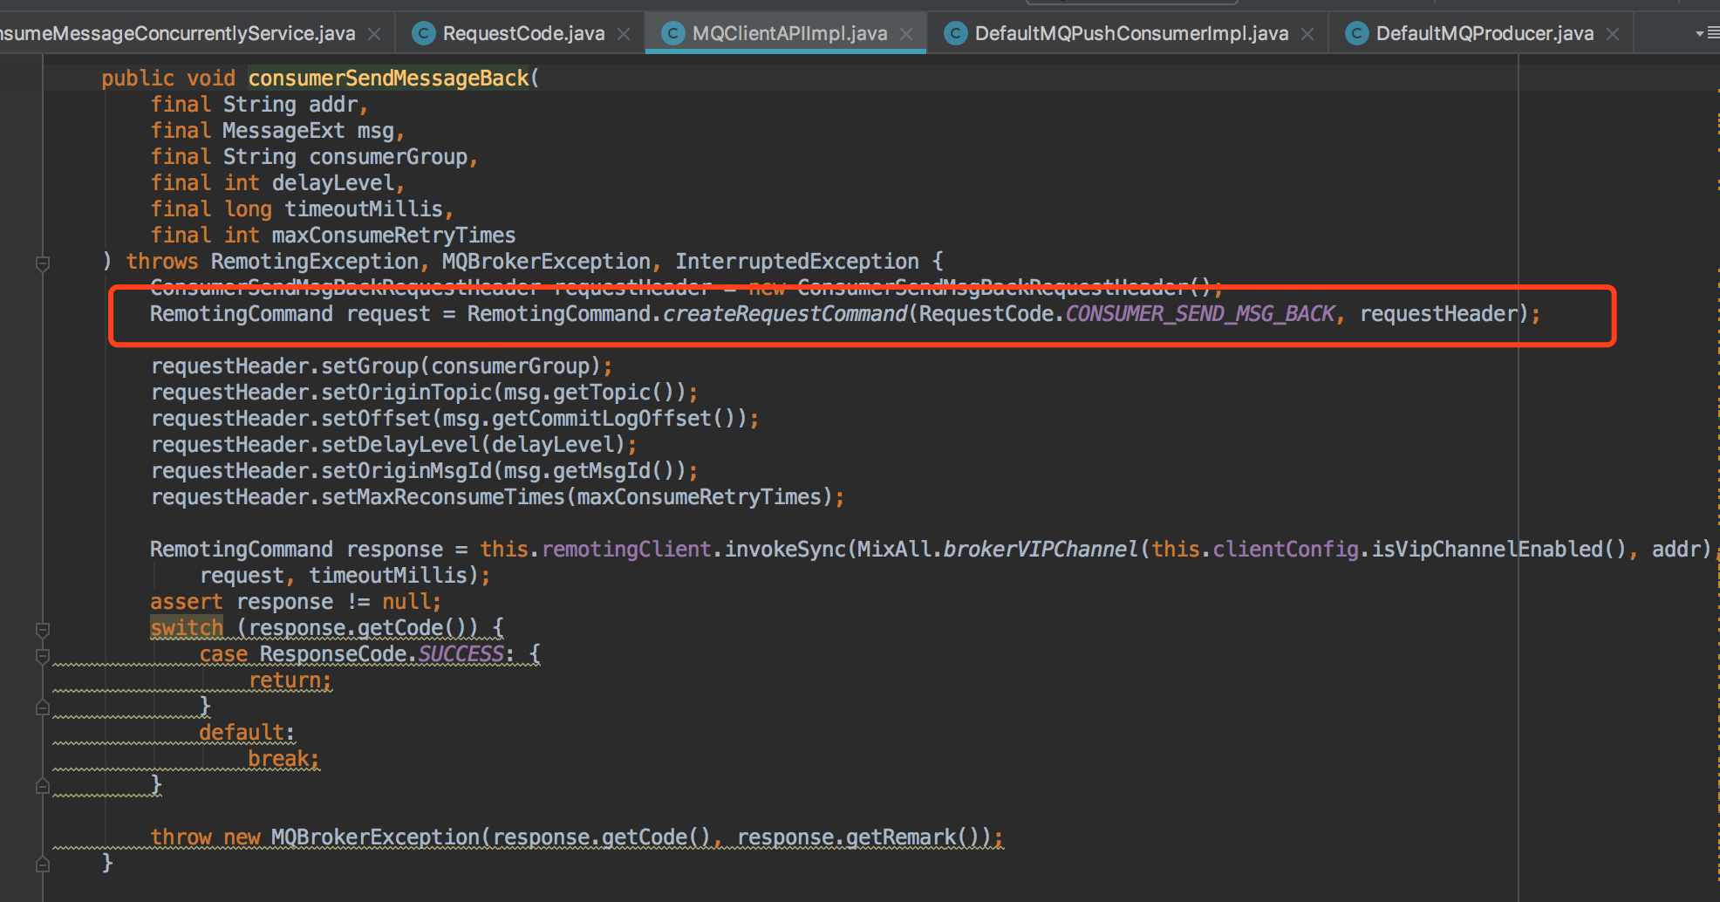Click RemotingException in the throws clause
This screenshot has width=1720, height=902.
315,262
